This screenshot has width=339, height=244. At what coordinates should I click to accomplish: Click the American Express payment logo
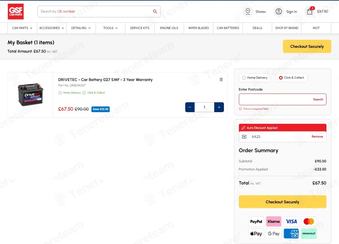click(x=291, y=234)
